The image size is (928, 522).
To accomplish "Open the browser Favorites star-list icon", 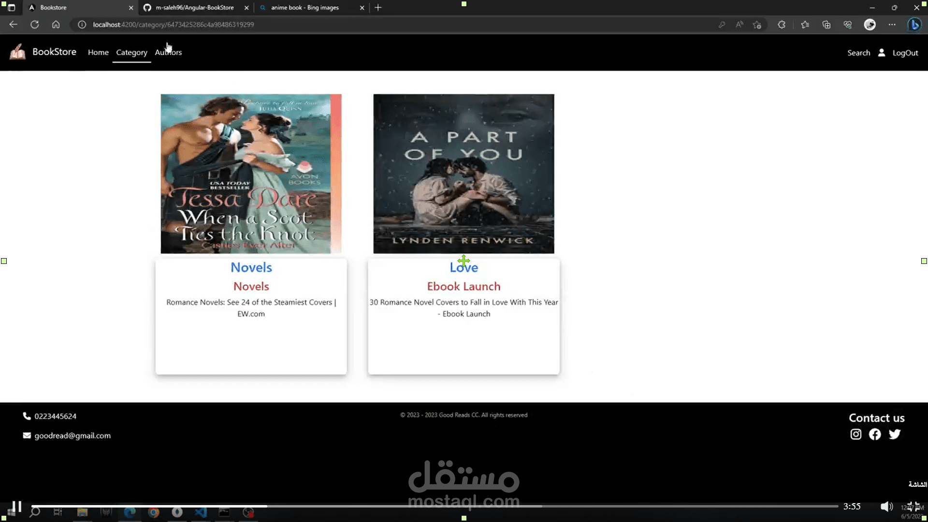I will pos(805,25).
